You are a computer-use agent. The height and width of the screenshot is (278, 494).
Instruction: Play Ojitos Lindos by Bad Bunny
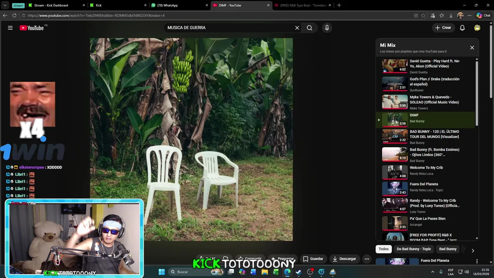coord(426,155)
